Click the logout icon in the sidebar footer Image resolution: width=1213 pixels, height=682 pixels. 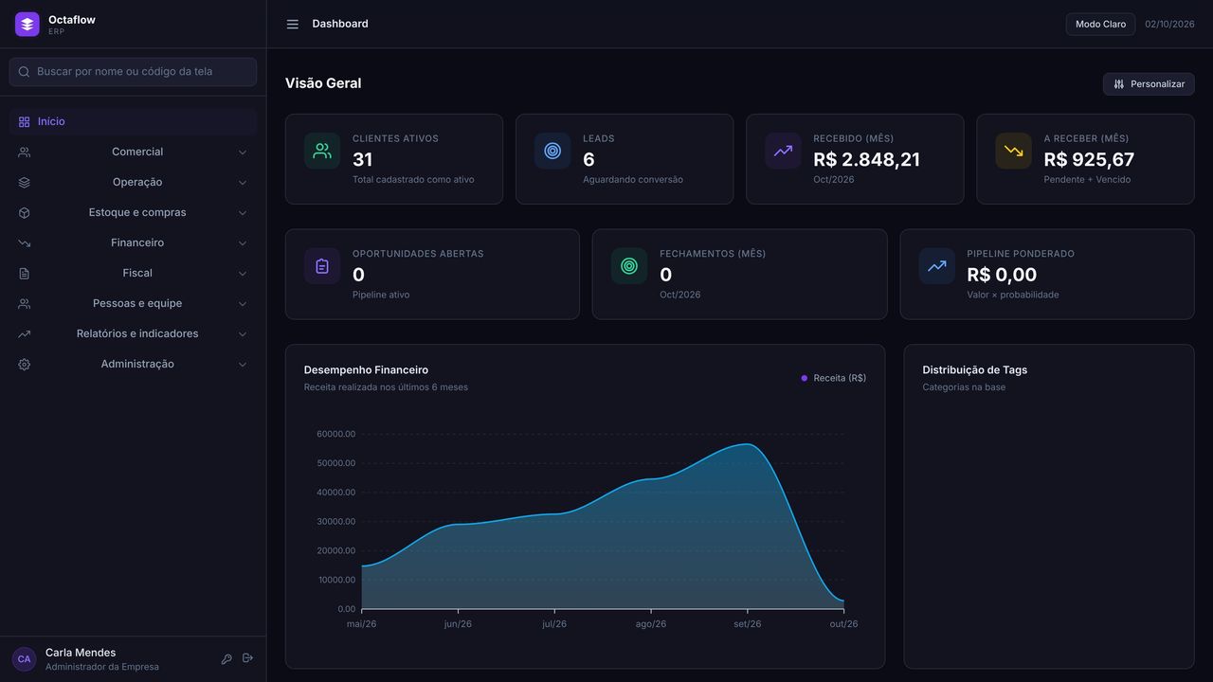click(248, 658)
